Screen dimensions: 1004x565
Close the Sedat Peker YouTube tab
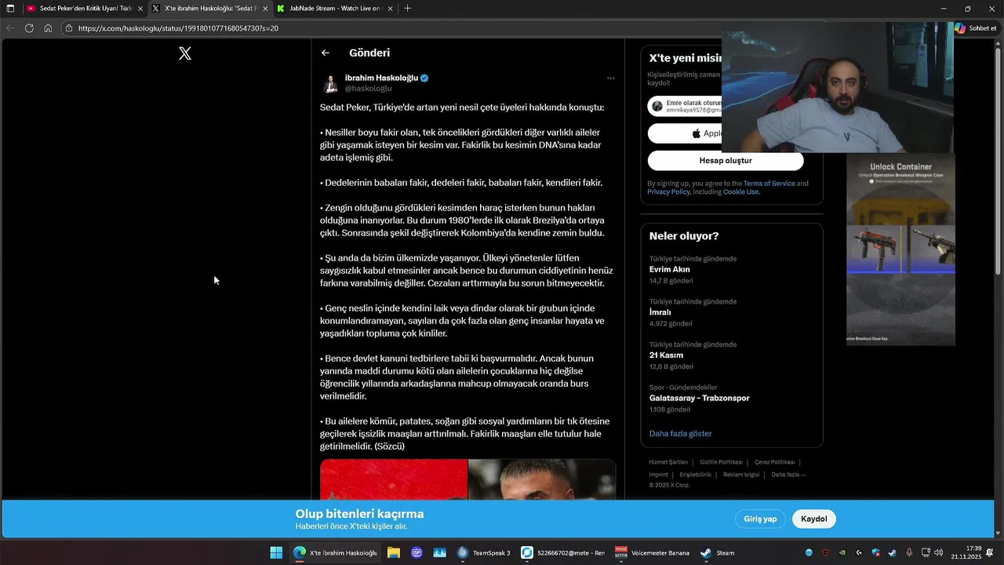pyautogui.click(x=140, y=9)
